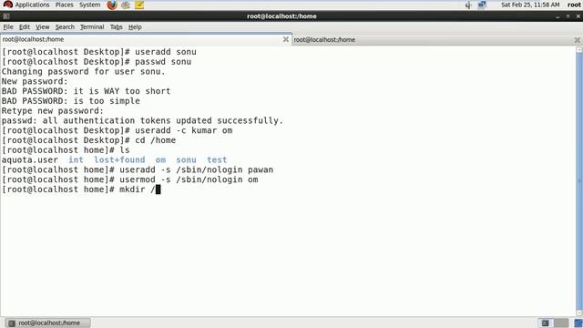Switch to second workspace in switcher
Screen dimensions: 583x328
[561, 323]
